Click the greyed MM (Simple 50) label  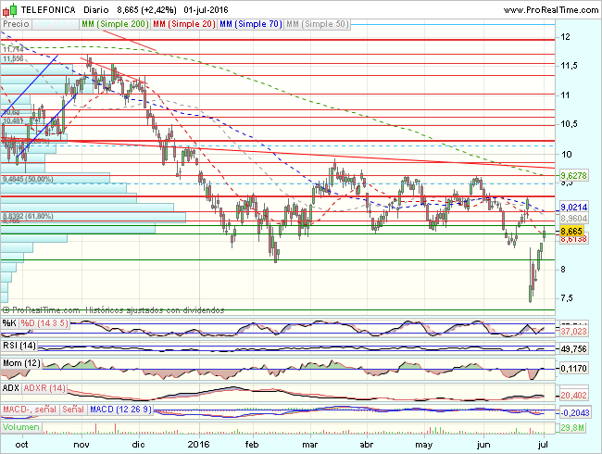[x=294, y=20]
